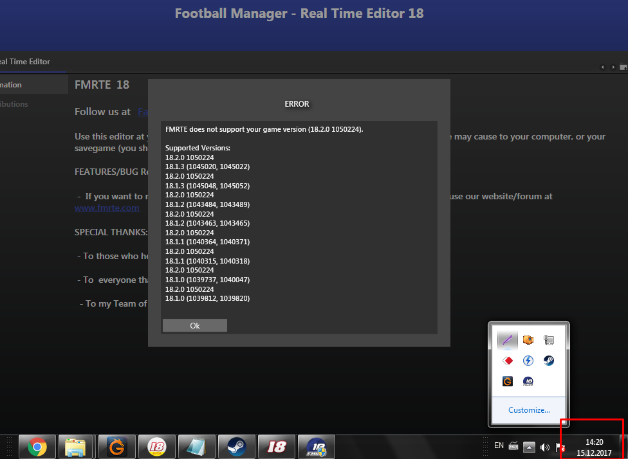
Task: Open the www.fmrte.com link
Action: pos(107,208)
